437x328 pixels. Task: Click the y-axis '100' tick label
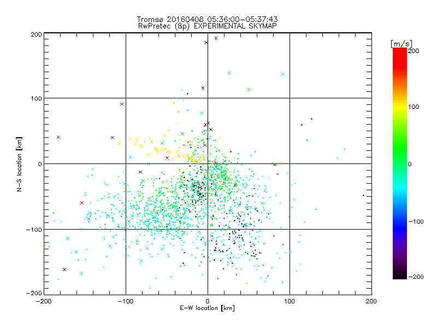point(37,98)
